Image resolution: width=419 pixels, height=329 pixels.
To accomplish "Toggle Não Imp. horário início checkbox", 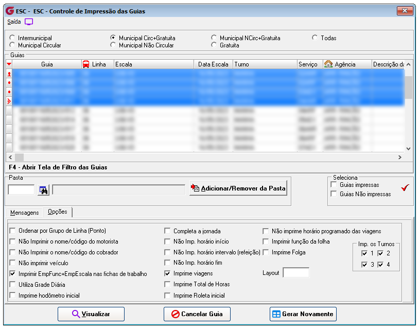I will point(167,241).
